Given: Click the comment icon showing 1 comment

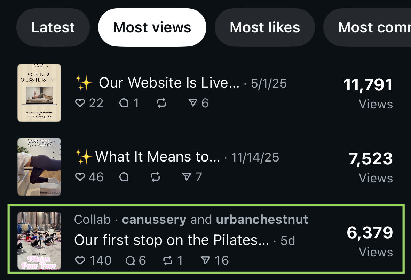Looking at the screenshot, I should tap(124, 103).
